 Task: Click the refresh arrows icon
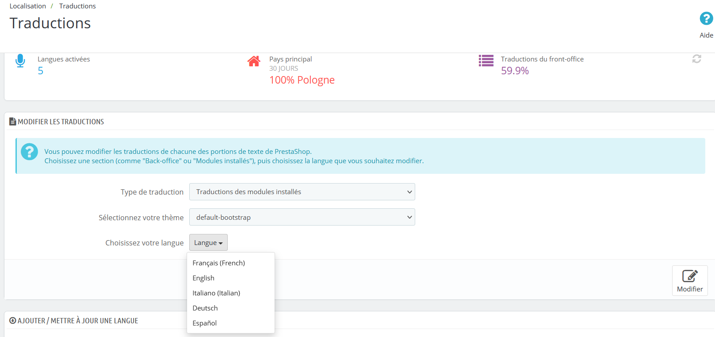coord(696,59)
